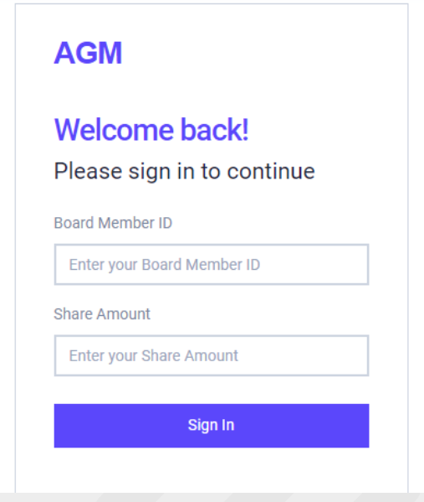Click the letter M in AGM logo
This screenshot has height=502, width=424.
(x=110, y=53)
